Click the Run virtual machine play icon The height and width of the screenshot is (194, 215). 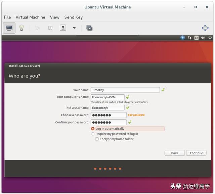tap(37, 28)
